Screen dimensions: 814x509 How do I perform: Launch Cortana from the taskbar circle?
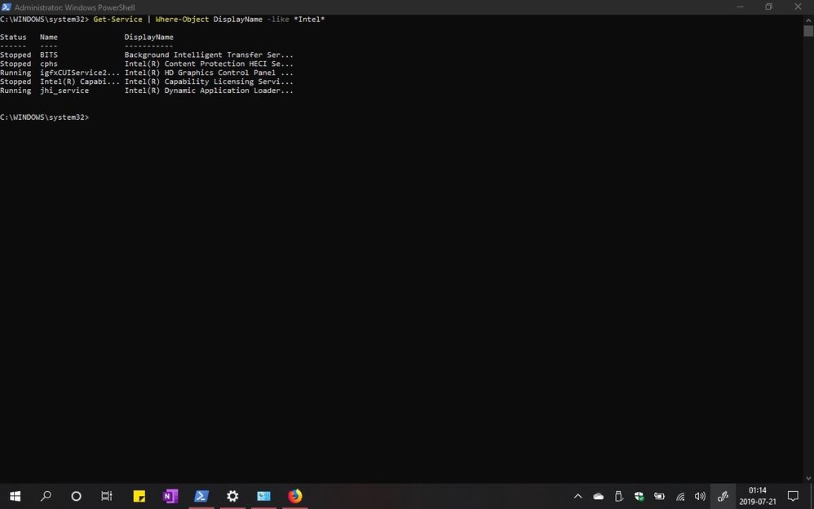click(x=77, y=496)
